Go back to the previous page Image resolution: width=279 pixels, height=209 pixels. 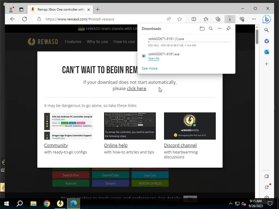pyautogui.click(x=13, y=19)
